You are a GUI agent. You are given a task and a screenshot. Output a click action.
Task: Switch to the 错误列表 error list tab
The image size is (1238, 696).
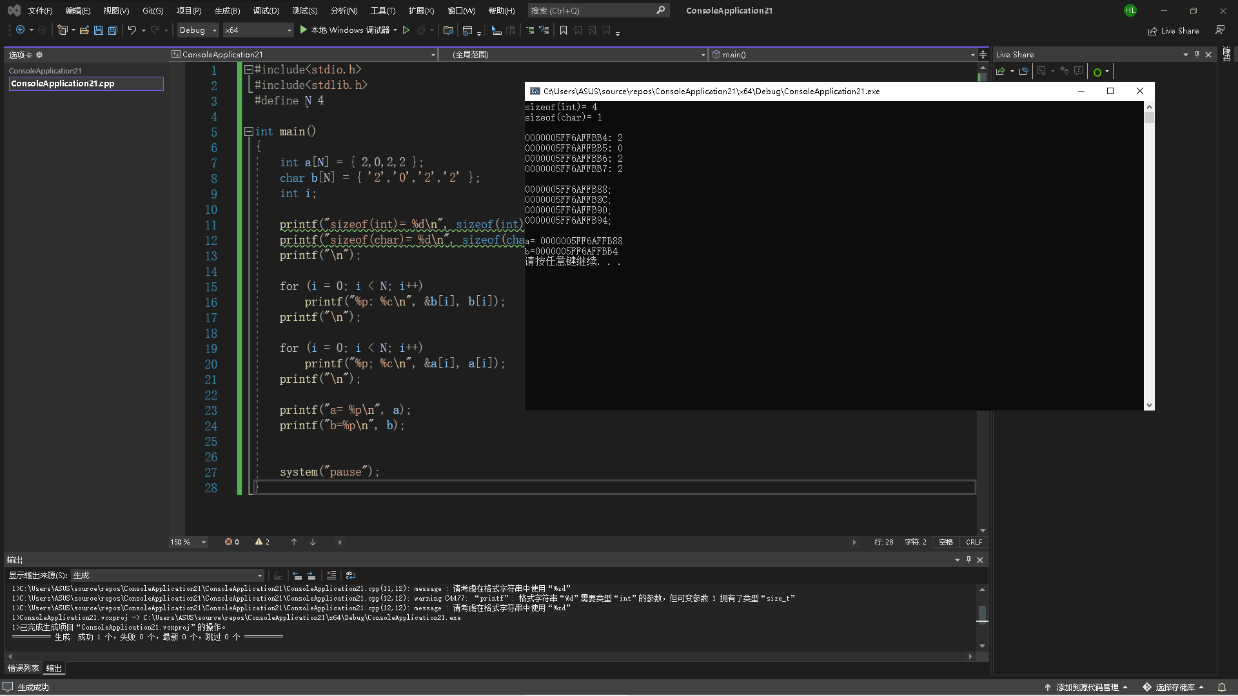(23, 668)
